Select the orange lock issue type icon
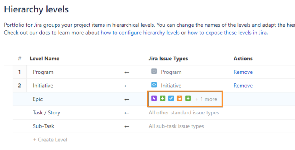This screenshot has width=295, height=150. 179,98
